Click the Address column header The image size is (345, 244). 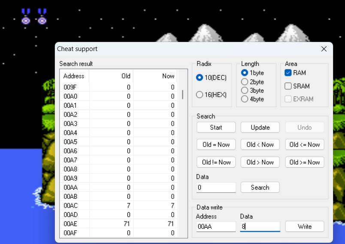point(74,76)
